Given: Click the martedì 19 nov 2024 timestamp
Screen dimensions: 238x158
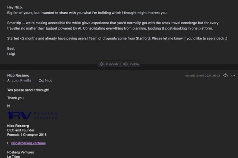Looking at the screenshot, I should 202,76.
